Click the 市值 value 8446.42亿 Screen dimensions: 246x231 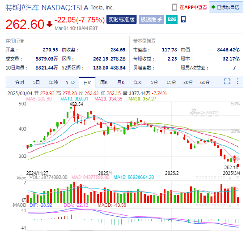228,50
